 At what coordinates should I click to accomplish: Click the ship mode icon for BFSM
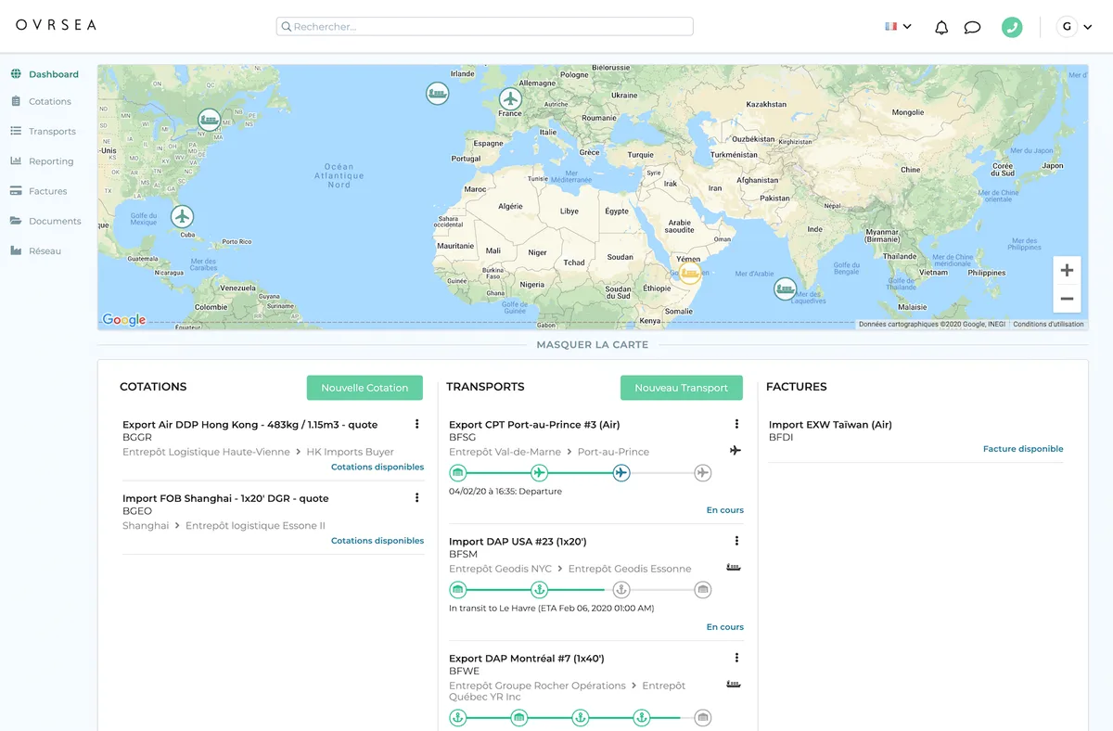point(734,568)
